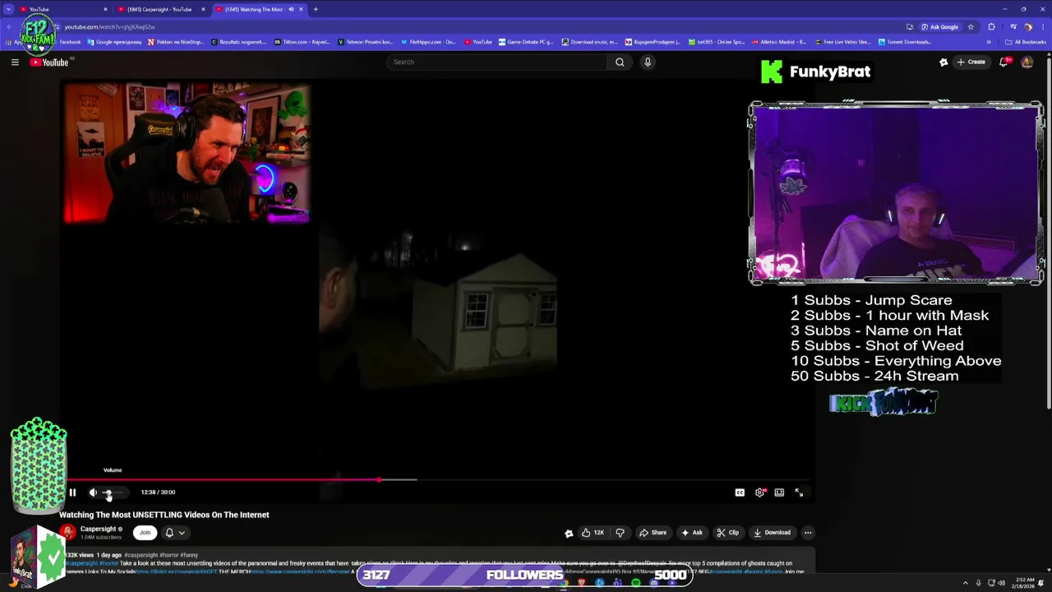Image resolution: width=1052 pixels, height=592 pixels.
Task: Open the account avatar menu
Action: click(1027, 62)
